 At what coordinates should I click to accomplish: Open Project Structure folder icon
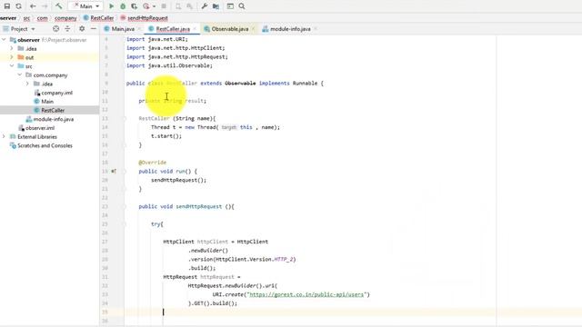pos(216,6)
